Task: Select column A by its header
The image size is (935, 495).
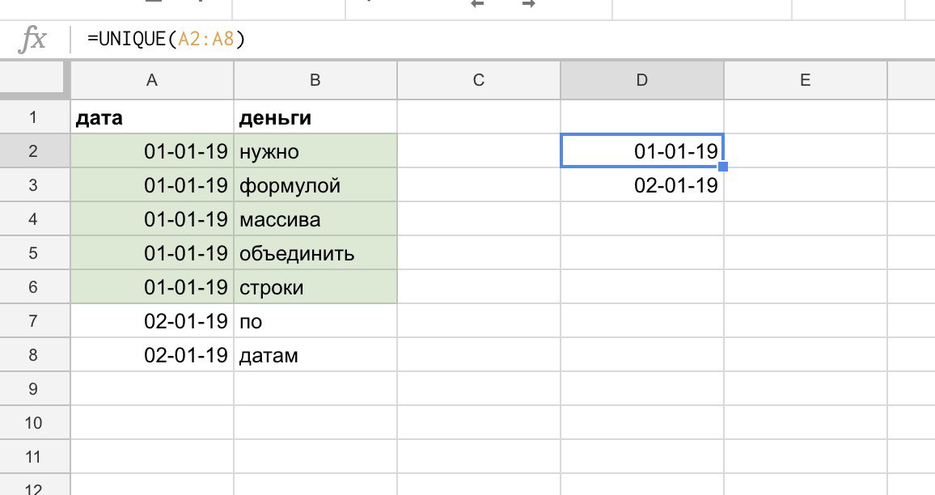Action: click(152, 79)
